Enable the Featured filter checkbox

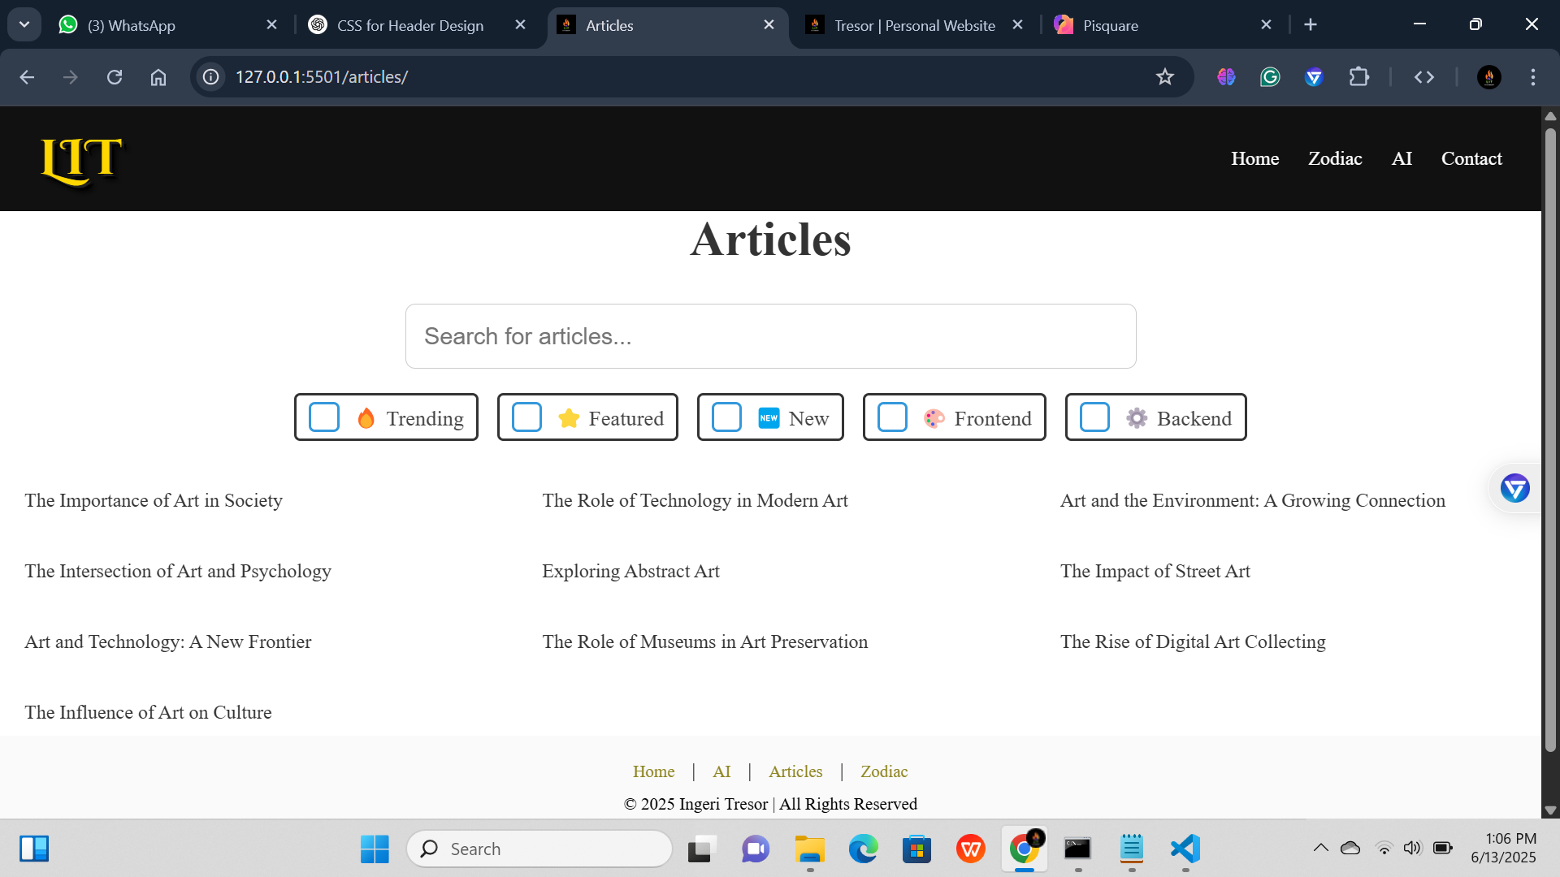pyautogui.click(x=526, y=417)
